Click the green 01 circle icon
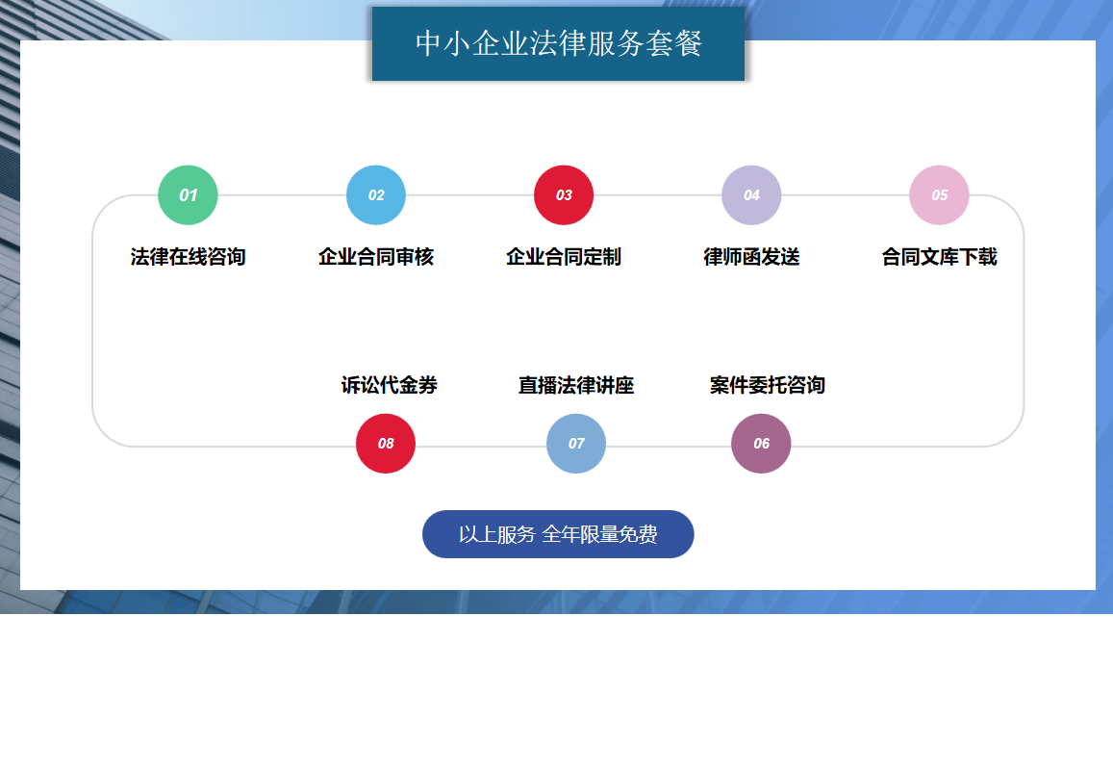Screen dimensions: 1113x770 (x=188, y=195)
